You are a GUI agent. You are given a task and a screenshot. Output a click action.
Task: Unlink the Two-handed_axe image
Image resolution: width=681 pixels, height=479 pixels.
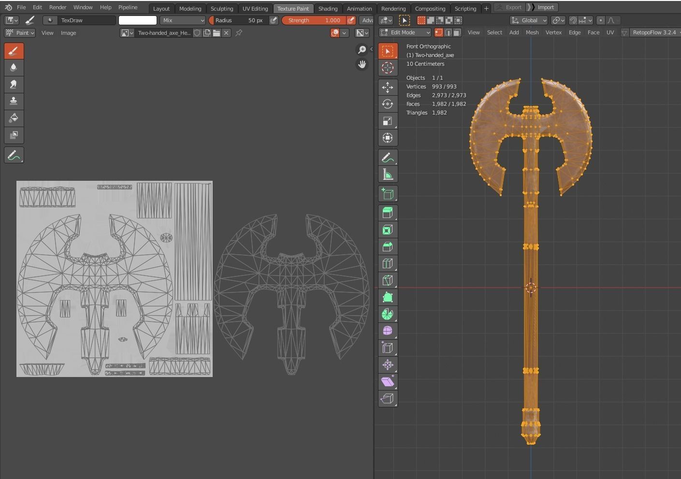pyautogui.click(x=226, y=33)
